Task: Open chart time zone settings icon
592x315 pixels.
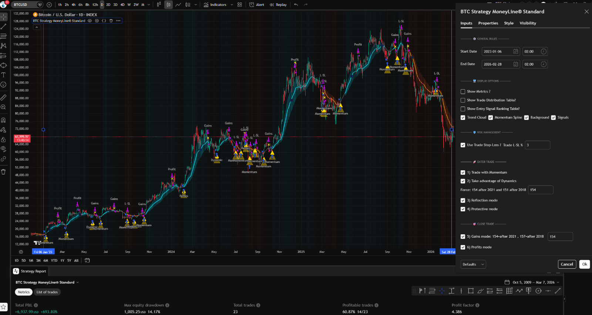Action: tap(21, 252)
